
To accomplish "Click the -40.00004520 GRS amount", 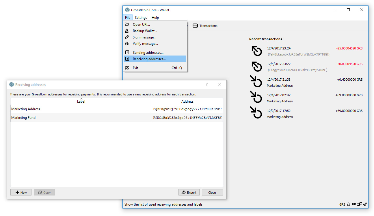I will (x=349, y=64).
